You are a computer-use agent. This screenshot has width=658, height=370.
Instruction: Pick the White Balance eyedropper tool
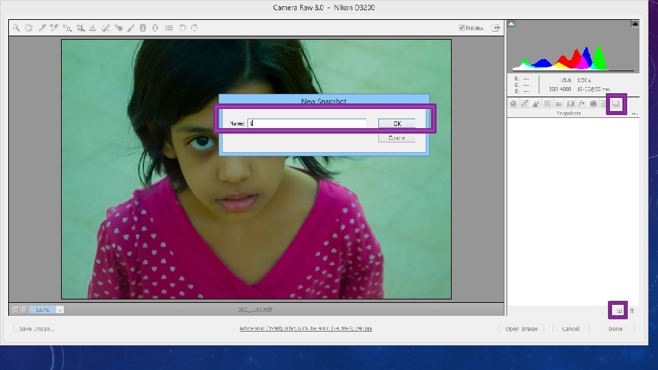(42, 28)
